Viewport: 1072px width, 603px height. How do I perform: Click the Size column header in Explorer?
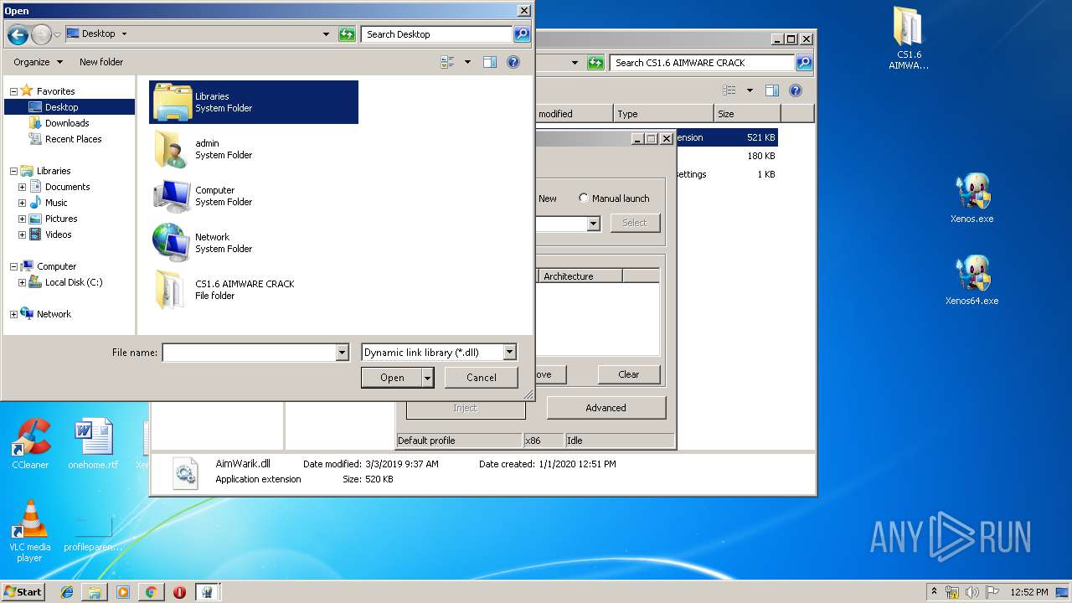747,114
